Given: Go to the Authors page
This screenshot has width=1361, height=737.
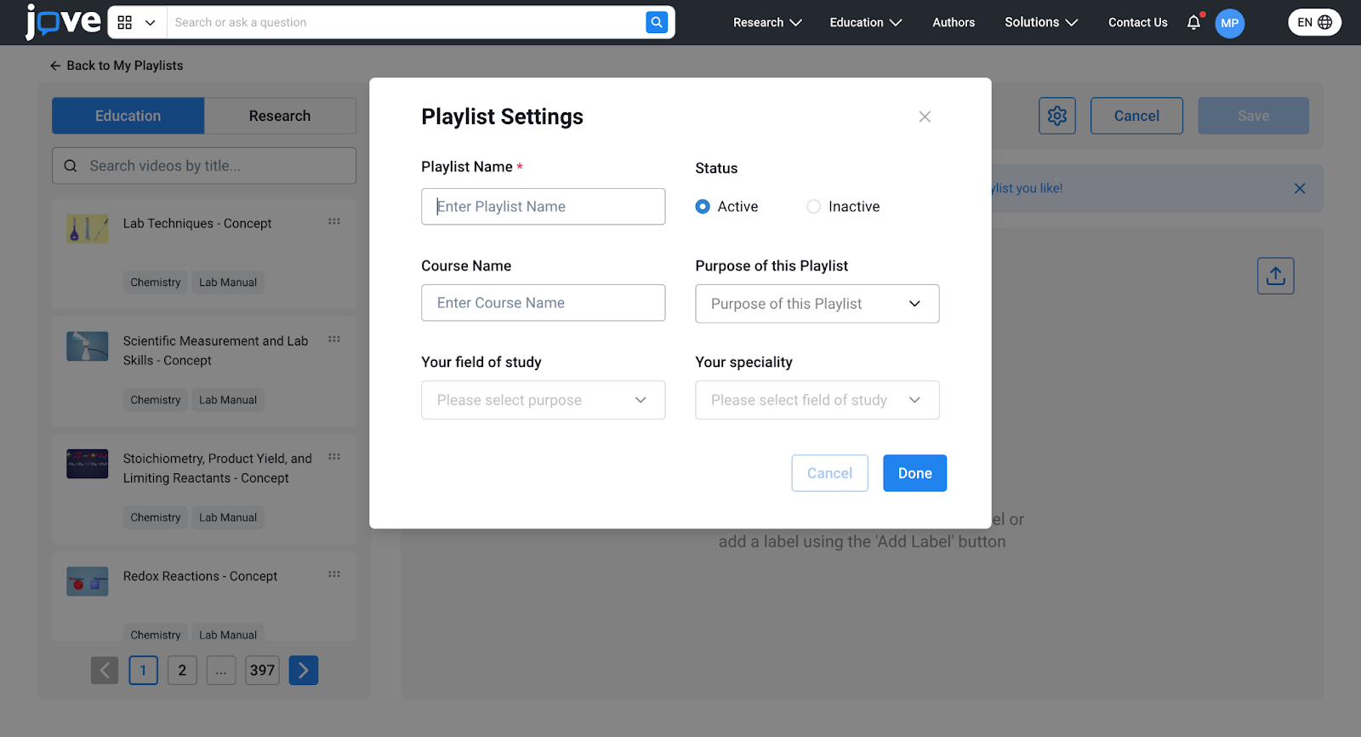Looking at the screenshot, I should coord(954,23).
